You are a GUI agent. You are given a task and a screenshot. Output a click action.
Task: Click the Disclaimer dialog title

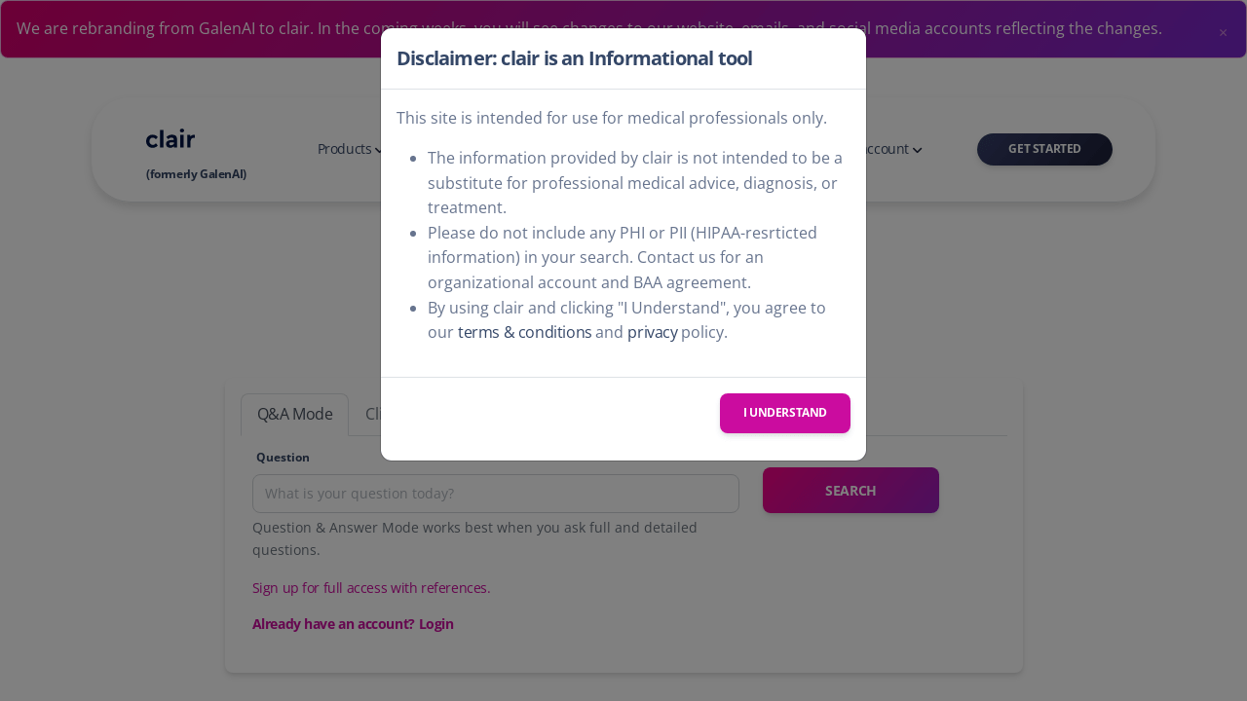[574, 58]
